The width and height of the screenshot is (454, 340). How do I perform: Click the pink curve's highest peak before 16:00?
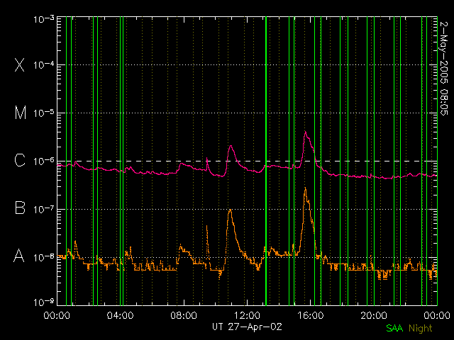coord(305,132)
